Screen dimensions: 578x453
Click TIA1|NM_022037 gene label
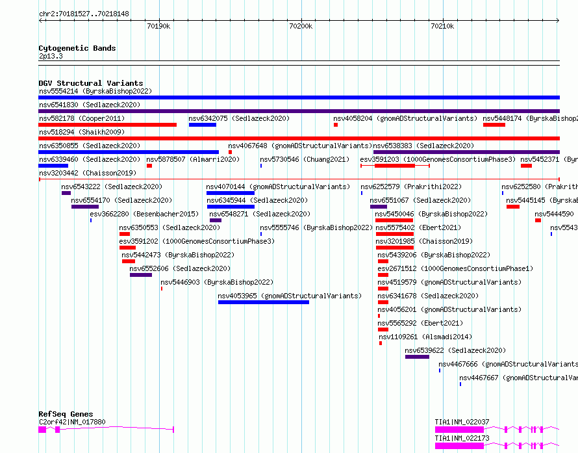click(462, 422)
